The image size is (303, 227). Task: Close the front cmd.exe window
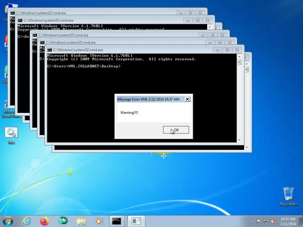(237, 50)
